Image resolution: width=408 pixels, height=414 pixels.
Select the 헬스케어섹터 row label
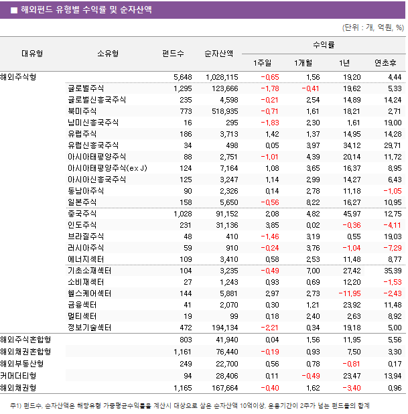[x=90, y=293]
